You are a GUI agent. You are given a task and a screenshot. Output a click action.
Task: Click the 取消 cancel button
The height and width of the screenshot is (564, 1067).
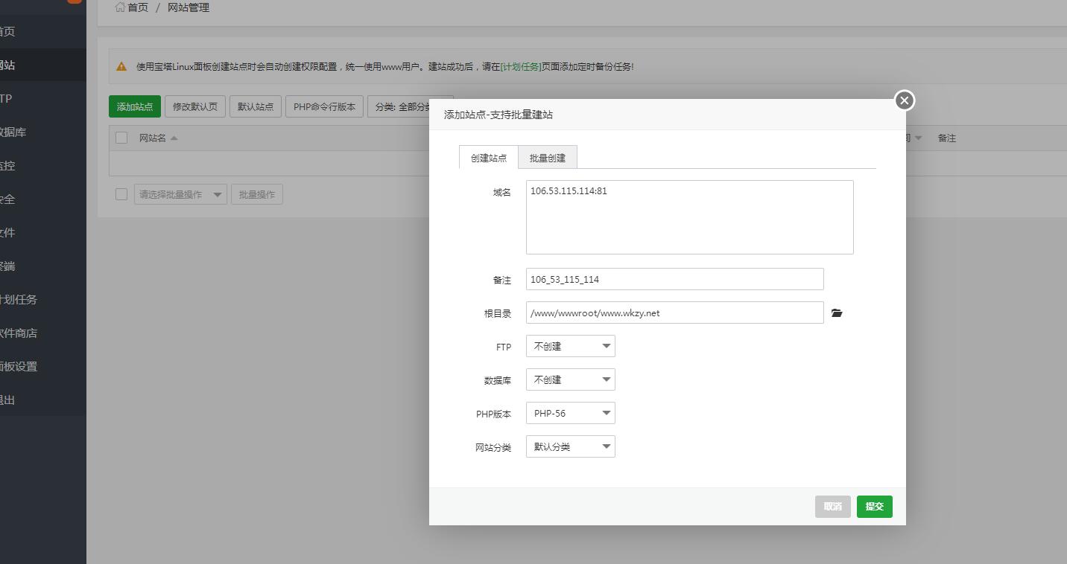point(832,507)
